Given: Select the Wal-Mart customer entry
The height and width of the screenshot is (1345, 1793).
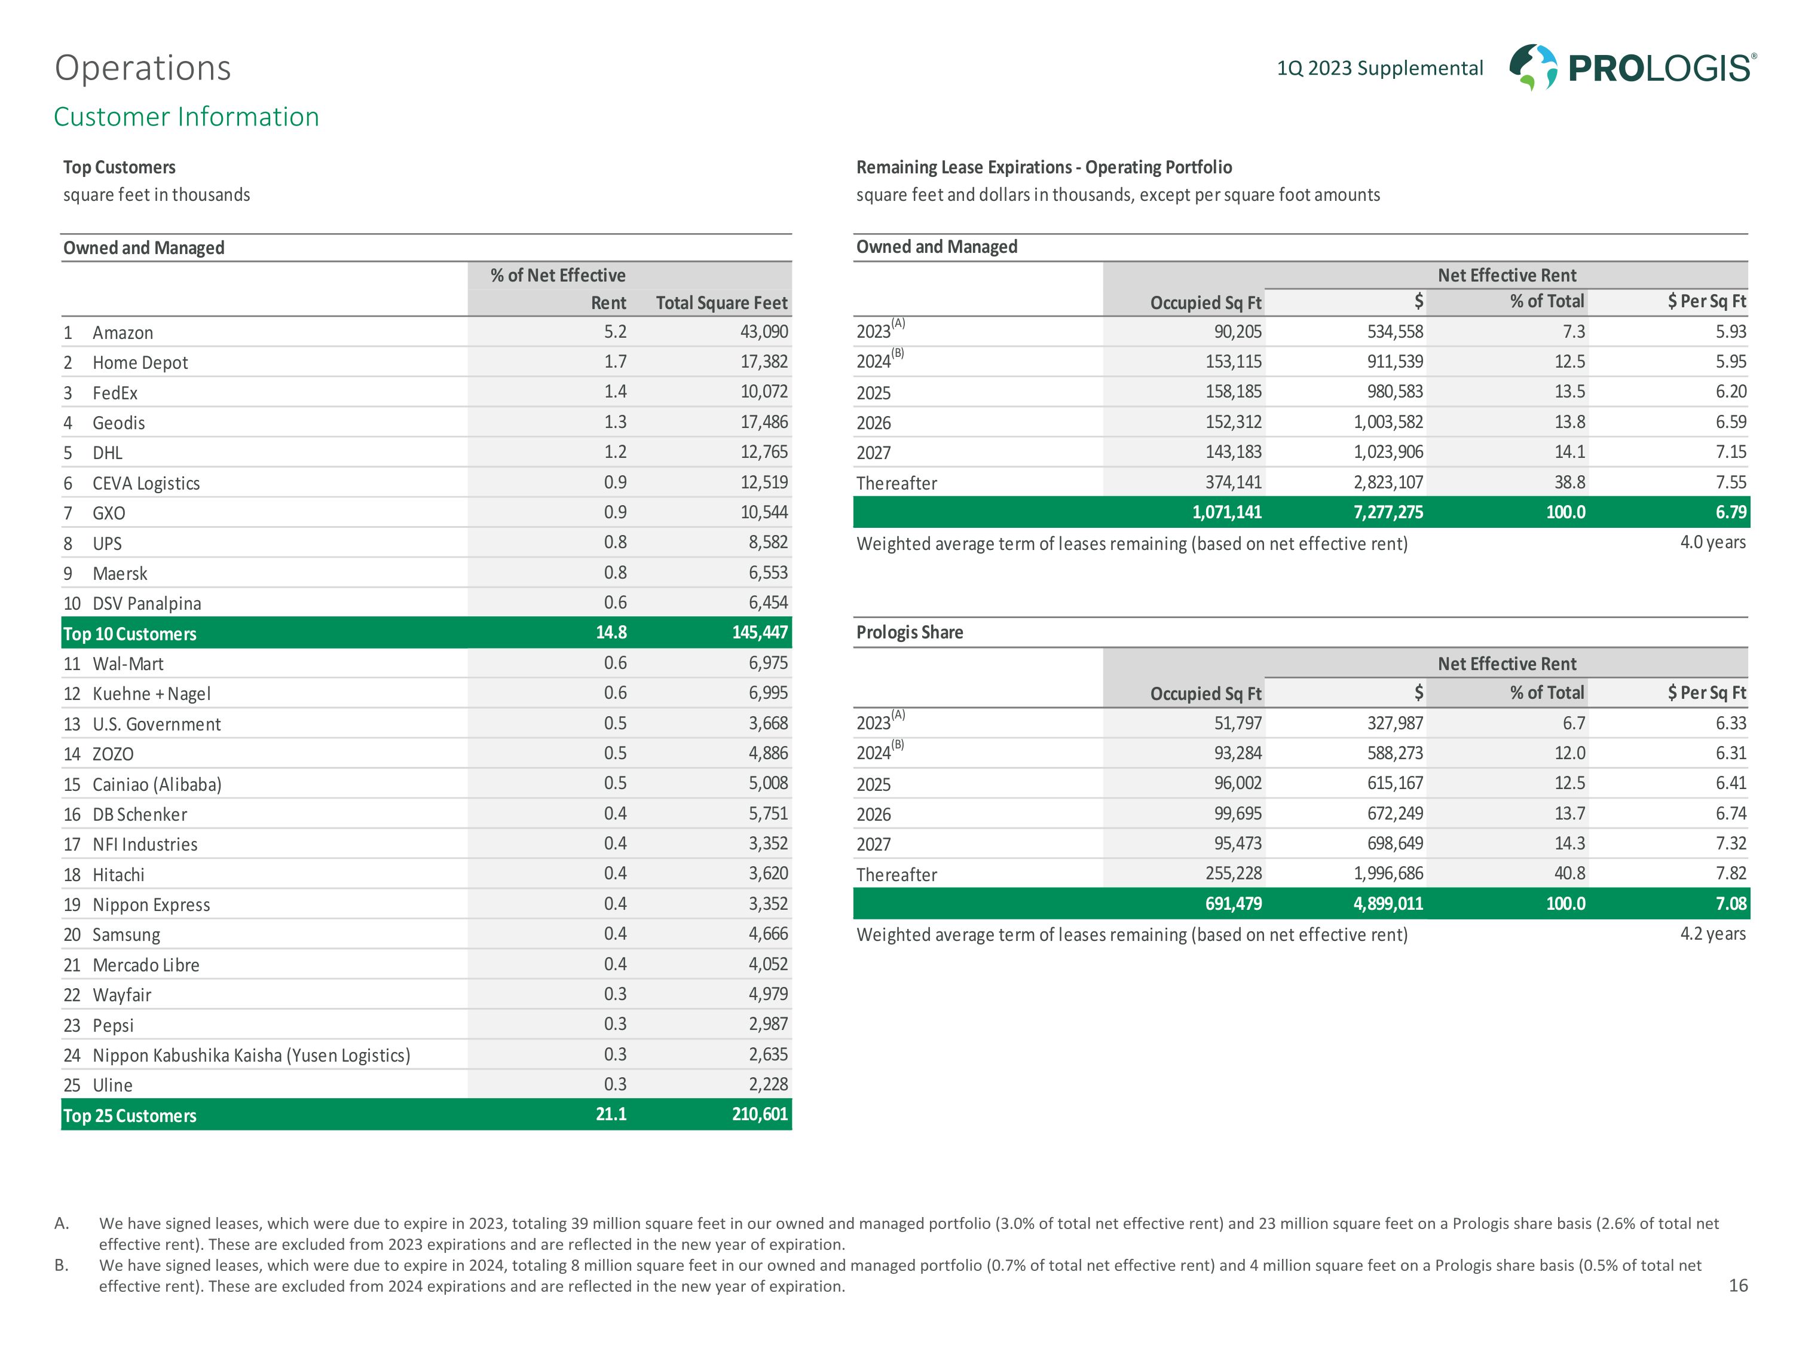Looking at the screenshot, I should point(127,664).
